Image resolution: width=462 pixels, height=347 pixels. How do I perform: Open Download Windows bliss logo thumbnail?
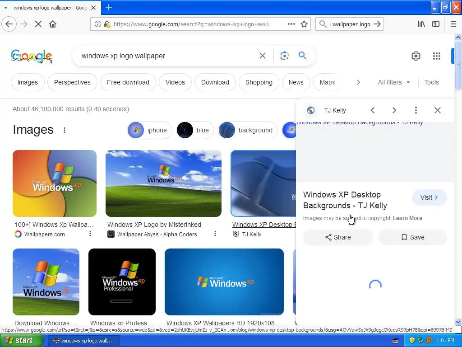[x=46, y=282]
